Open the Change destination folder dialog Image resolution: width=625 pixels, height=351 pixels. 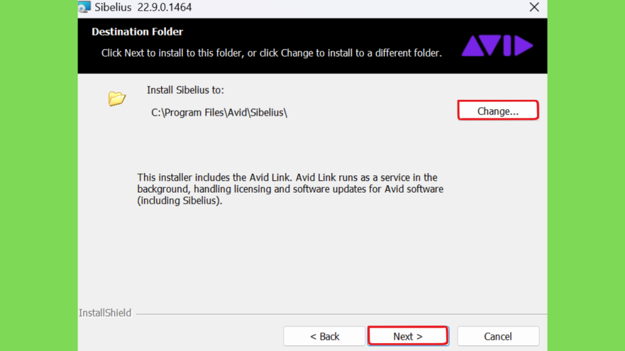pyautogui.click(x=498, y=111)
